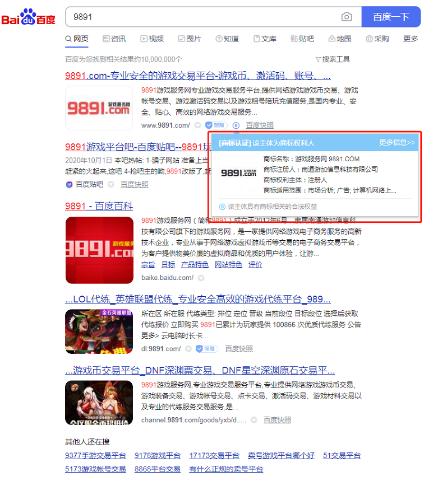Viewport: 424px width, 481px height.
Task: Open the 地图 tab
Action: coord(340,39)
